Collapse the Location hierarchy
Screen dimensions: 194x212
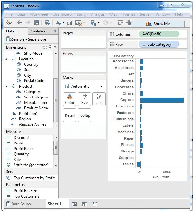(x=7, y=59)
